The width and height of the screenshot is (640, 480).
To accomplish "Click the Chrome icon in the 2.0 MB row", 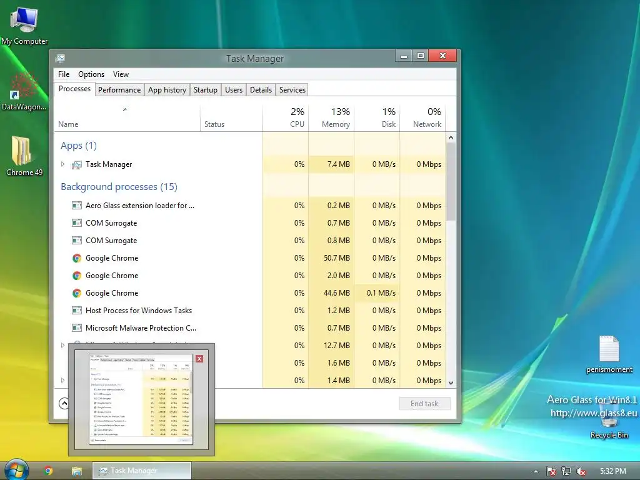I will [77, 276].
